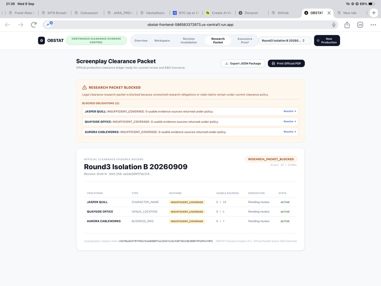Open the tab overview showing 29 tabs
Screen dimensions: 381x286
tap(360, 24)
